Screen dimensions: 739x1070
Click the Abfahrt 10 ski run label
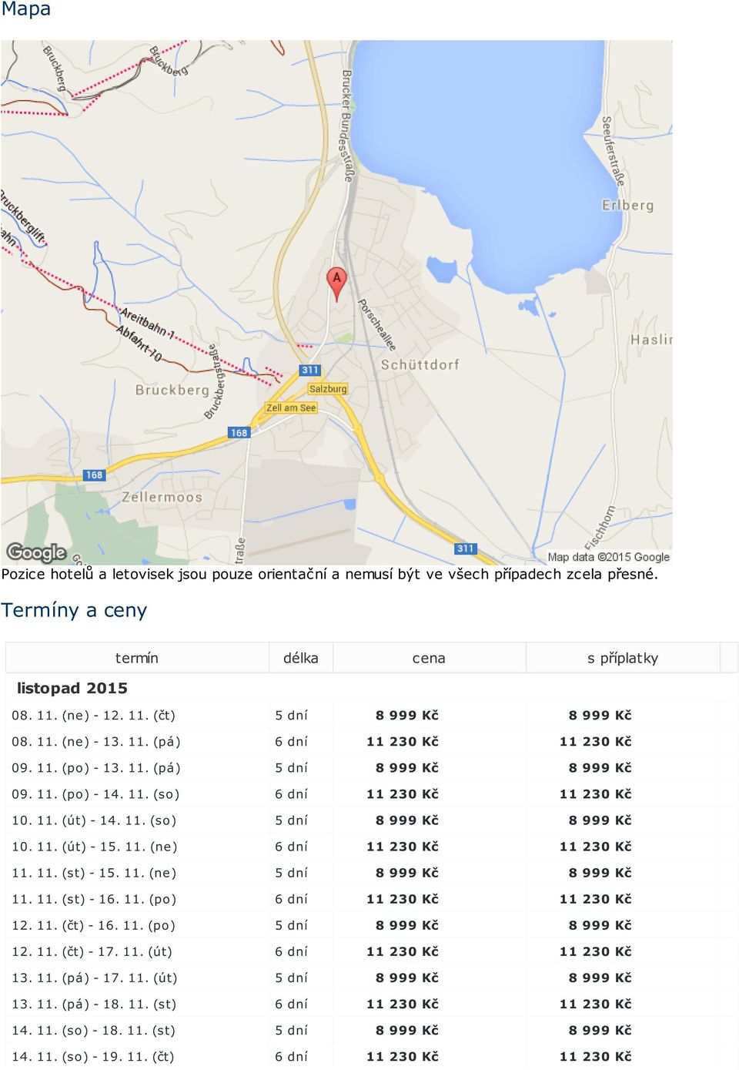point(139,344)
